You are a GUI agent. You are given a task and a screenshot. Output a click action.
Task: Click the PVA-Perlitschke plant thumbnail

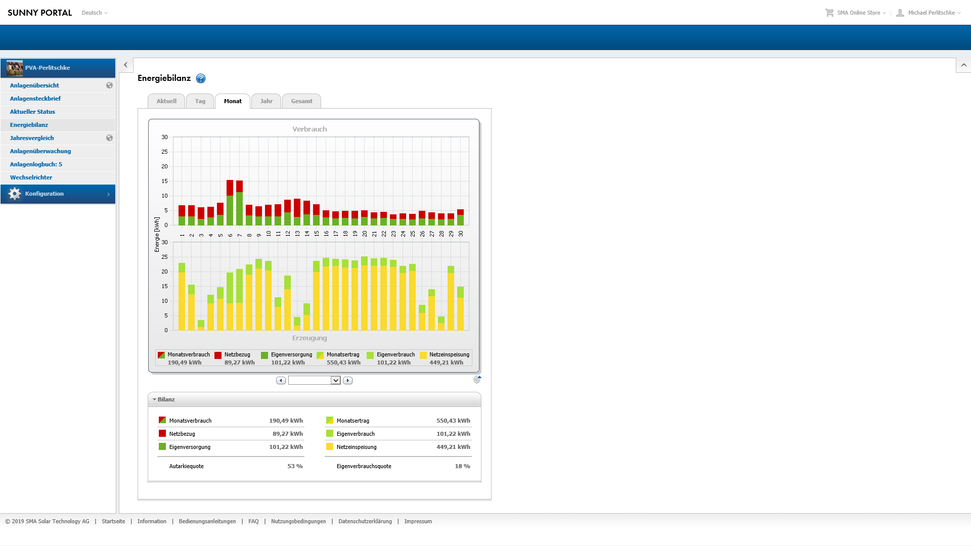(15, 68)
